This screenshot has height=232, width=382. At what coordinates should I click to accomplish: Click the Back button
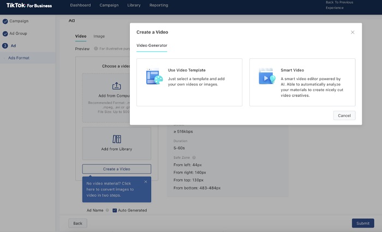tap(77, 223)
